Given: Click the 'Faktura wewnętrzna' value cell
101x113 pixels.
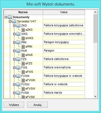Looking at the screenshot, I should click(x=64, y=68).
